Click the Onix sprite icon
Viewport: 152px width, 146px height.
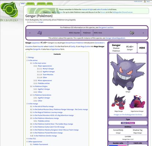[x=132, y=33]
